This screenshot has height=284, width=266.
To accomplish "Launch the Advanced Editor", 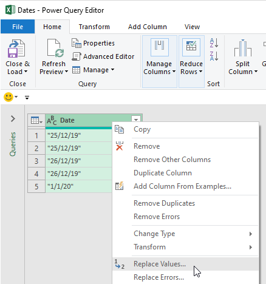I will click(103, 56).
